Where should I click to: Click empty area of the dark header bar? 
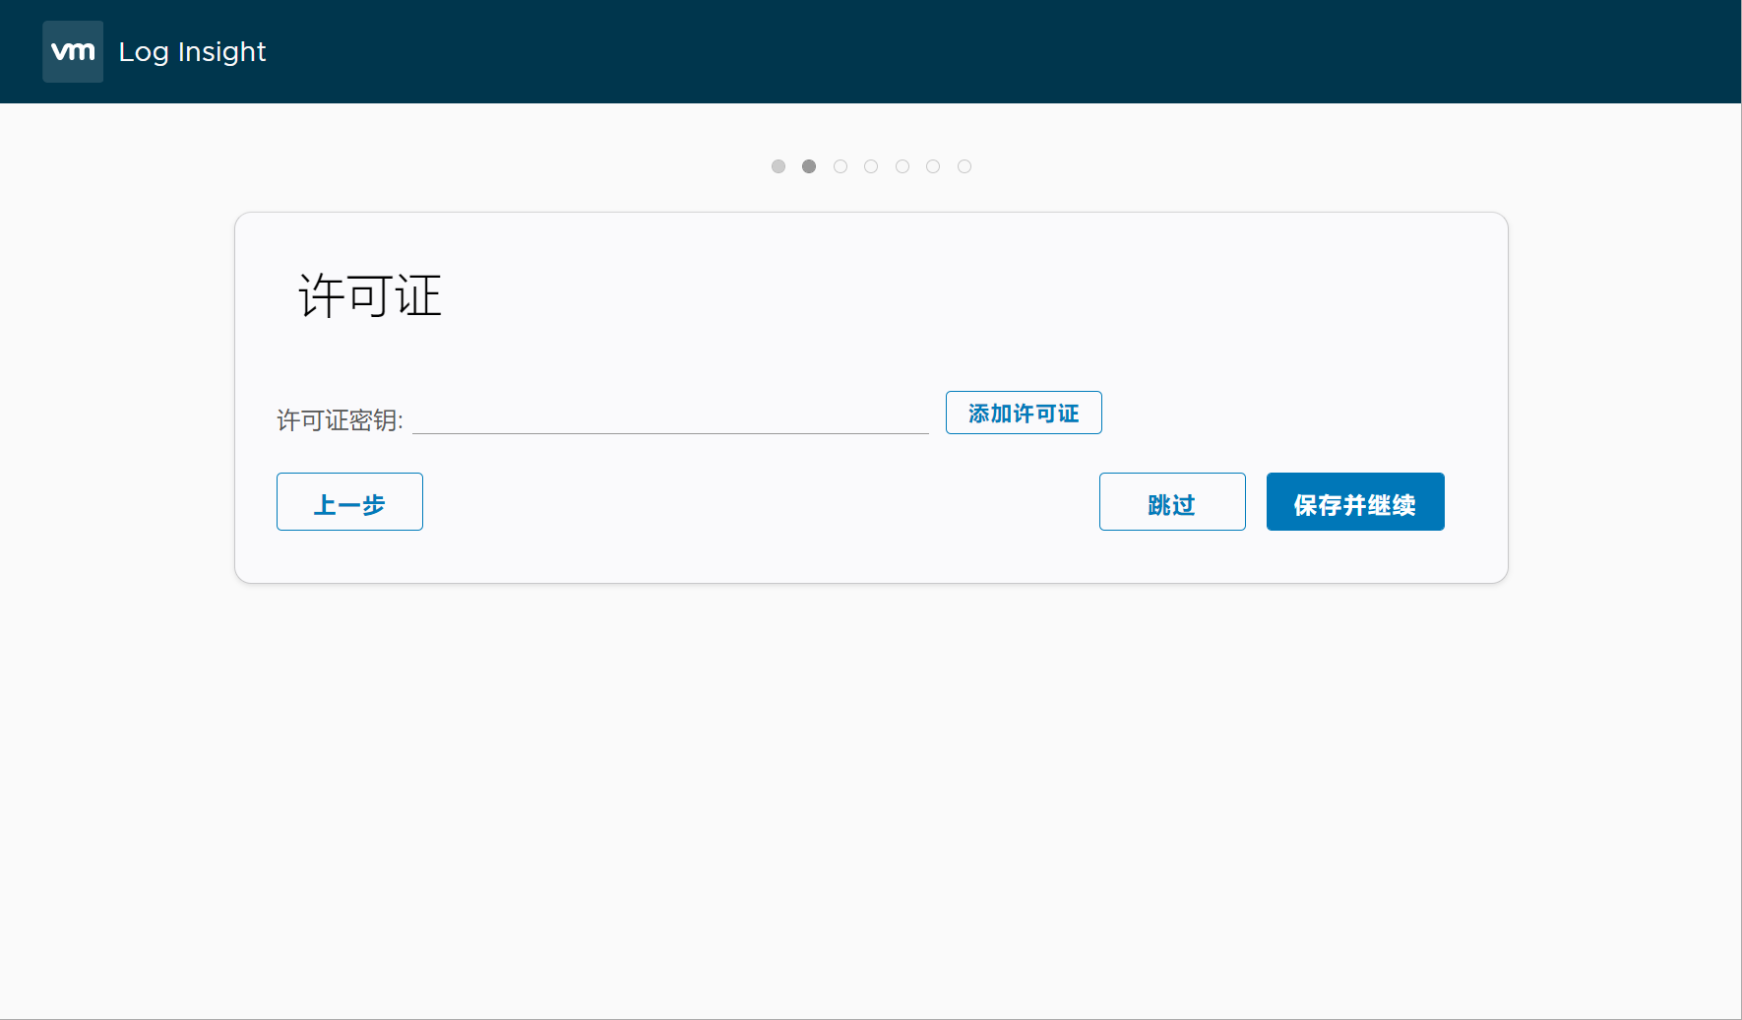(984, 51)
